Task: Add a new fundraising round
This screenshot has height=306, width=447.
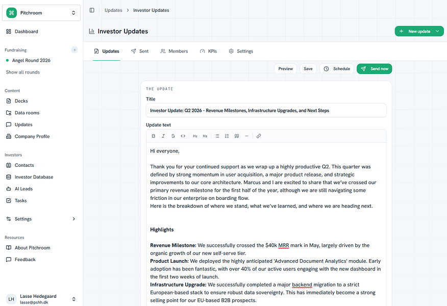Action: (x=74, y=50)
